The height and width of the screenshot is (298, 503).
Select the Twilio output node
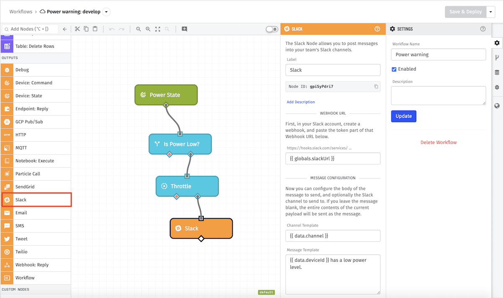pyautogui.click(x=36, y=252)
